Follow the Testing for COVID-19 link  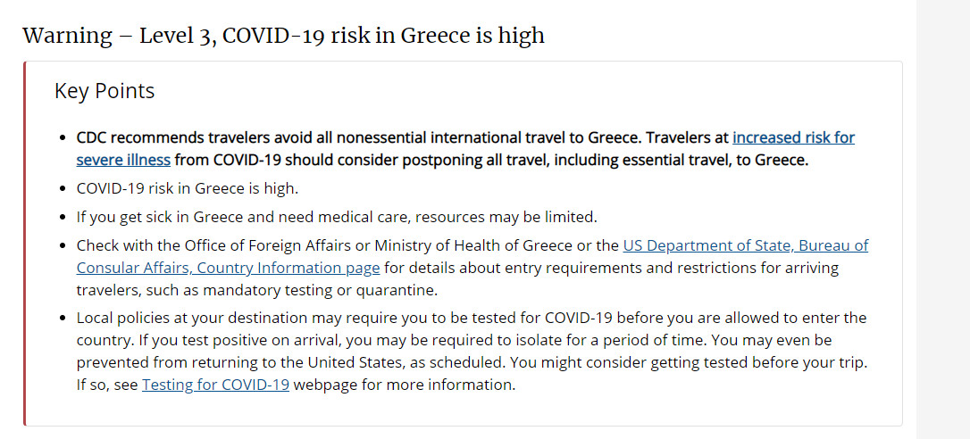[x=215, y=385]
